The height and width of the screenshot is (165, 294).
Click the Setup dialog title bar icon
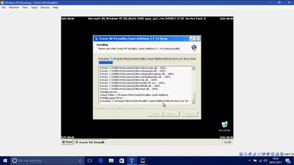96,38
